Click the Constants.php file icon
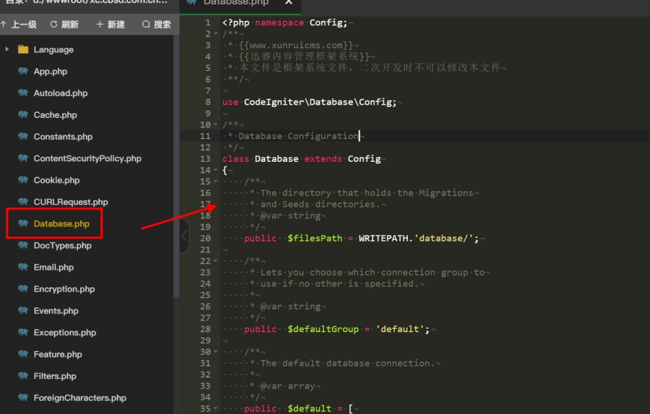Image resolution: width=650 pixels, height=414 pixels. point(23,136)
